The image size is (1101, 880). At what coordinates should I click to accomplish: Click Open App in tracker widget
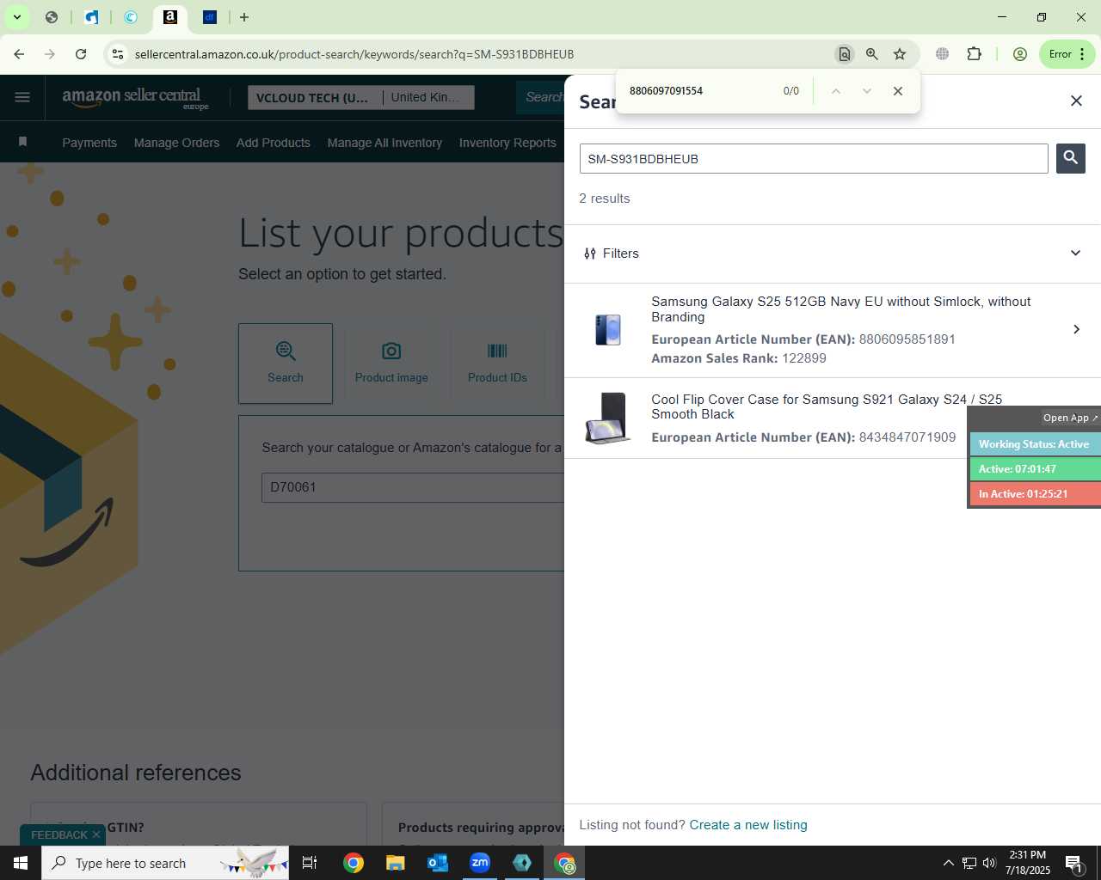[1070, 418]
